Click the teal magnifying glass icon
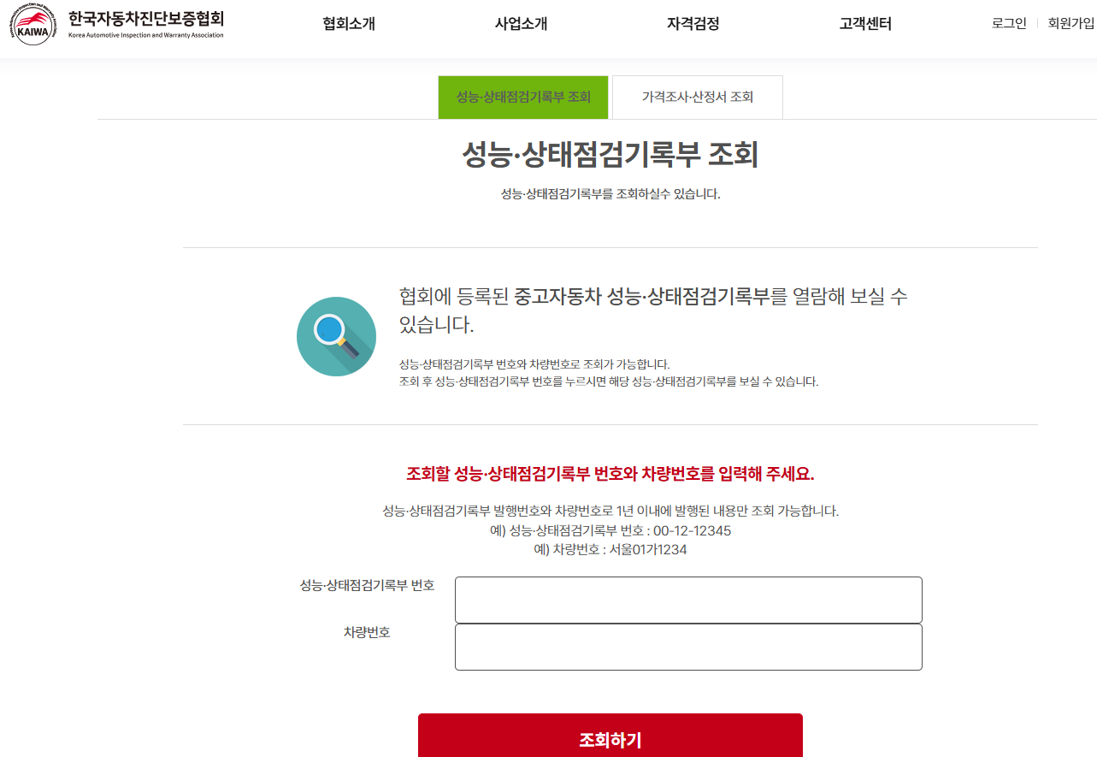The image size is (1097, 757). 336,336
